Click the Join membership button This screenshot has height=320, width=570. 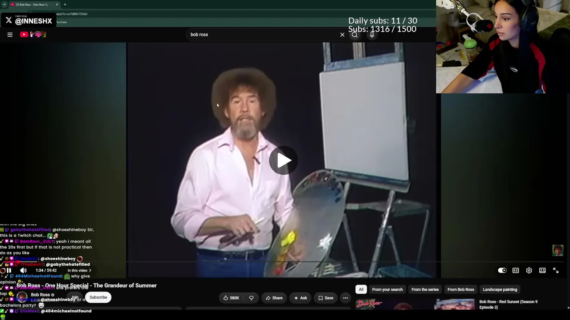[75, 297]
